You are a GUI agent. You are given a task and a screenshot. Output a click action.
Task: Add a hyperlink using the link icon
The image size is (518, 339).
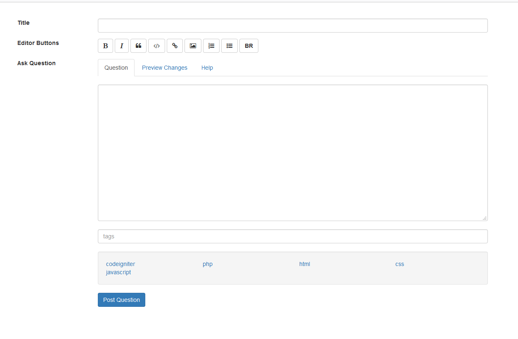coord(175,46)
